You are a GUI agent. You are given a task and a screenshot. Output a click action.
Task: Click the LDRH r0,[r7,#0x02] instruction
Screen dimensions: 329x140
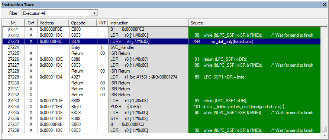click(x=130, y=41)
